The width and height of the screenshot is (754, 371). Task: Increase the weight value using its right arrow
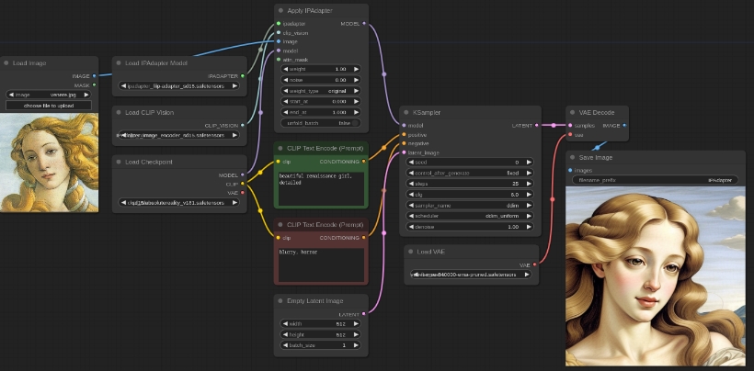357,69
